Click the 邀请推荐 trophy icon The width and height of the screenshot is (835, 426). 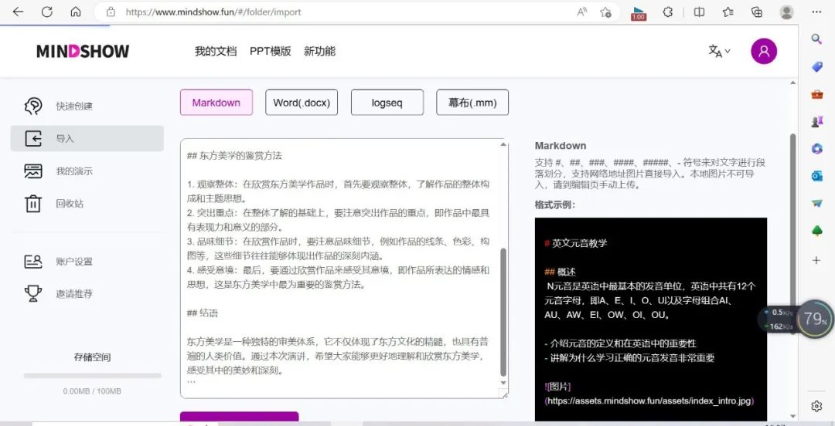(x=33, y=293)
